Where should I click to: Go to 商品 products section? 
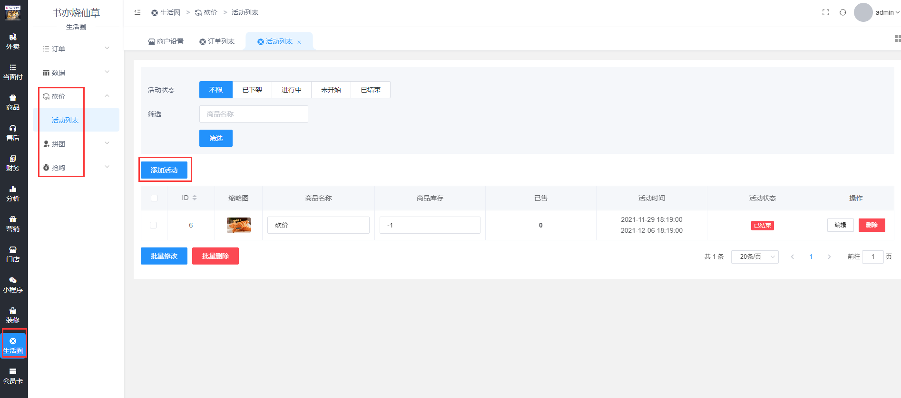[13, 103]
